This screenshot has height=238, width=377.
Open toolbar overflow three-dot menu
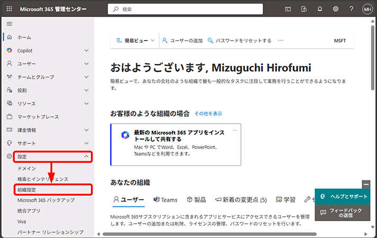(281, 40)
